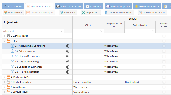Click the Timestamp List clock icon
The image size is (171, 95).
click(108, 6)
